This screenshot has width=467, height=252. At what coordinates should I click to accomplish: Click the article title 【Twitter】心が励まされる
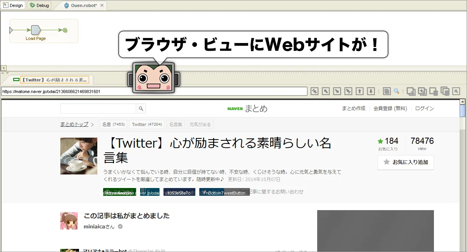[x=217, y=150]
